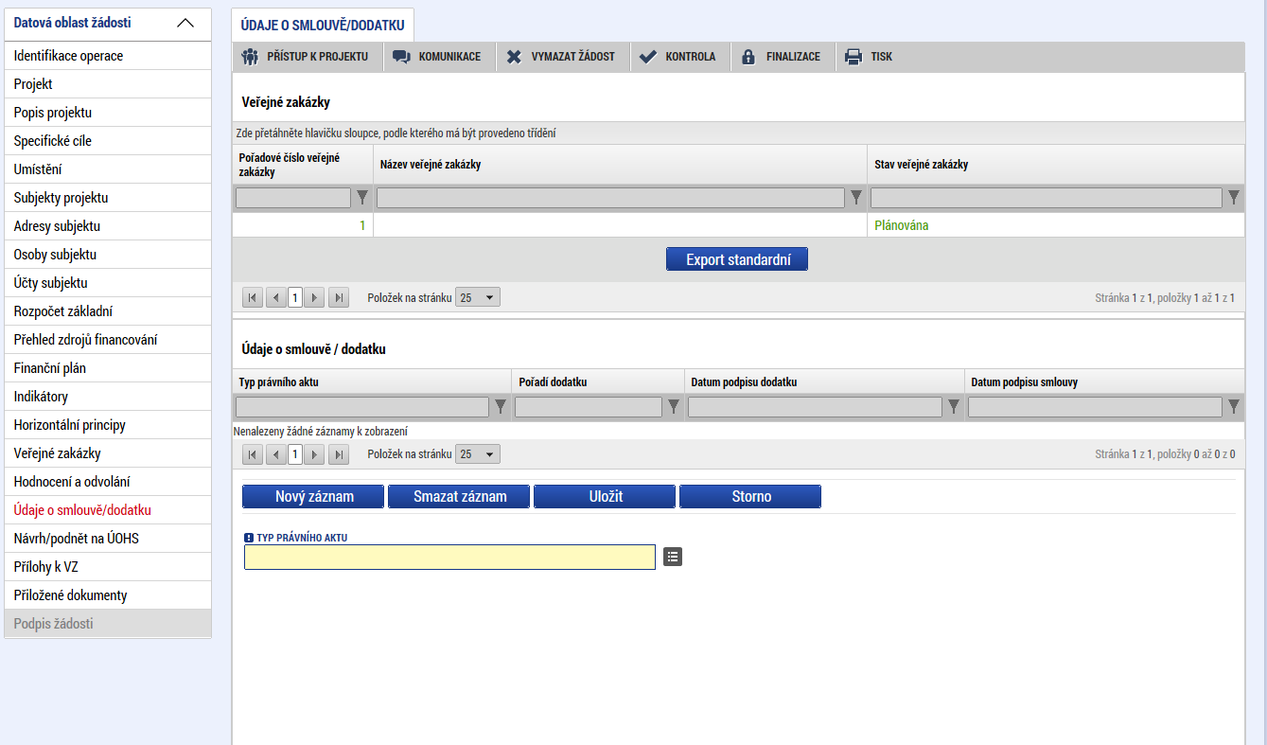Click Datum podpisu smlouvy column header

[x=1104, y=381]
